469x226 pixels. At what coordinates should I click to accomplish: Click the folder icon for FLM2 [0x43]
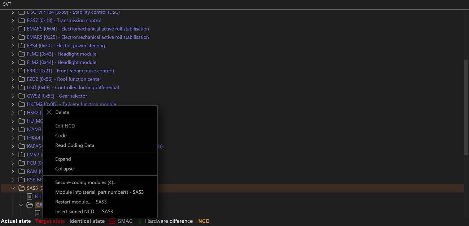22,54
